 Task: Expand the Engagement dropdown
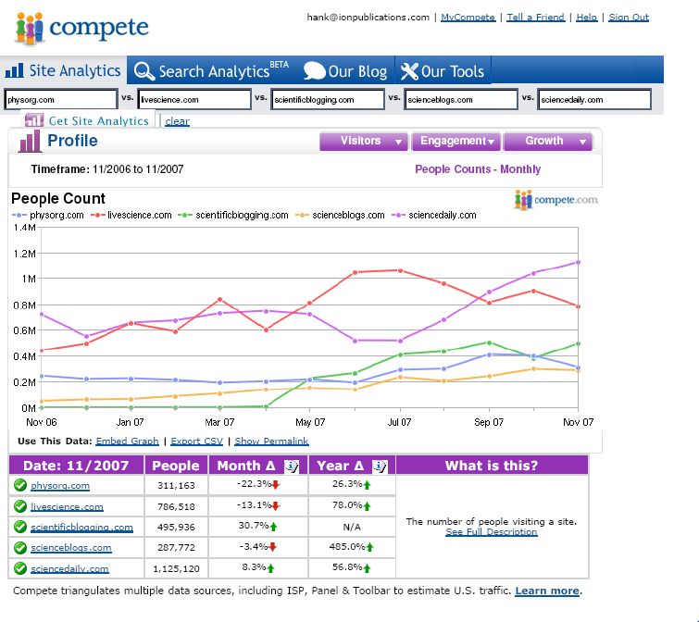click(458, 142)
